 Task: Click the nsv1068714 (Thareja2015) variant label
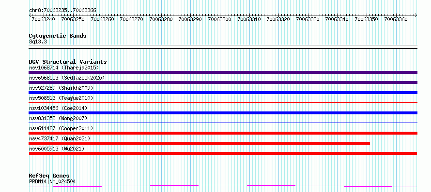[64, 68]
